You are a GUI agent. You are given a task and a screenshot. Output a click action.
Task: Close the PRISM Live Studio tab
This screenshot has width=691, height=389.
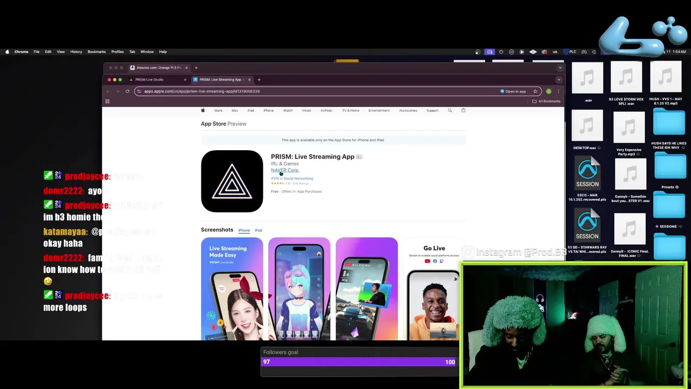[185, 79]
